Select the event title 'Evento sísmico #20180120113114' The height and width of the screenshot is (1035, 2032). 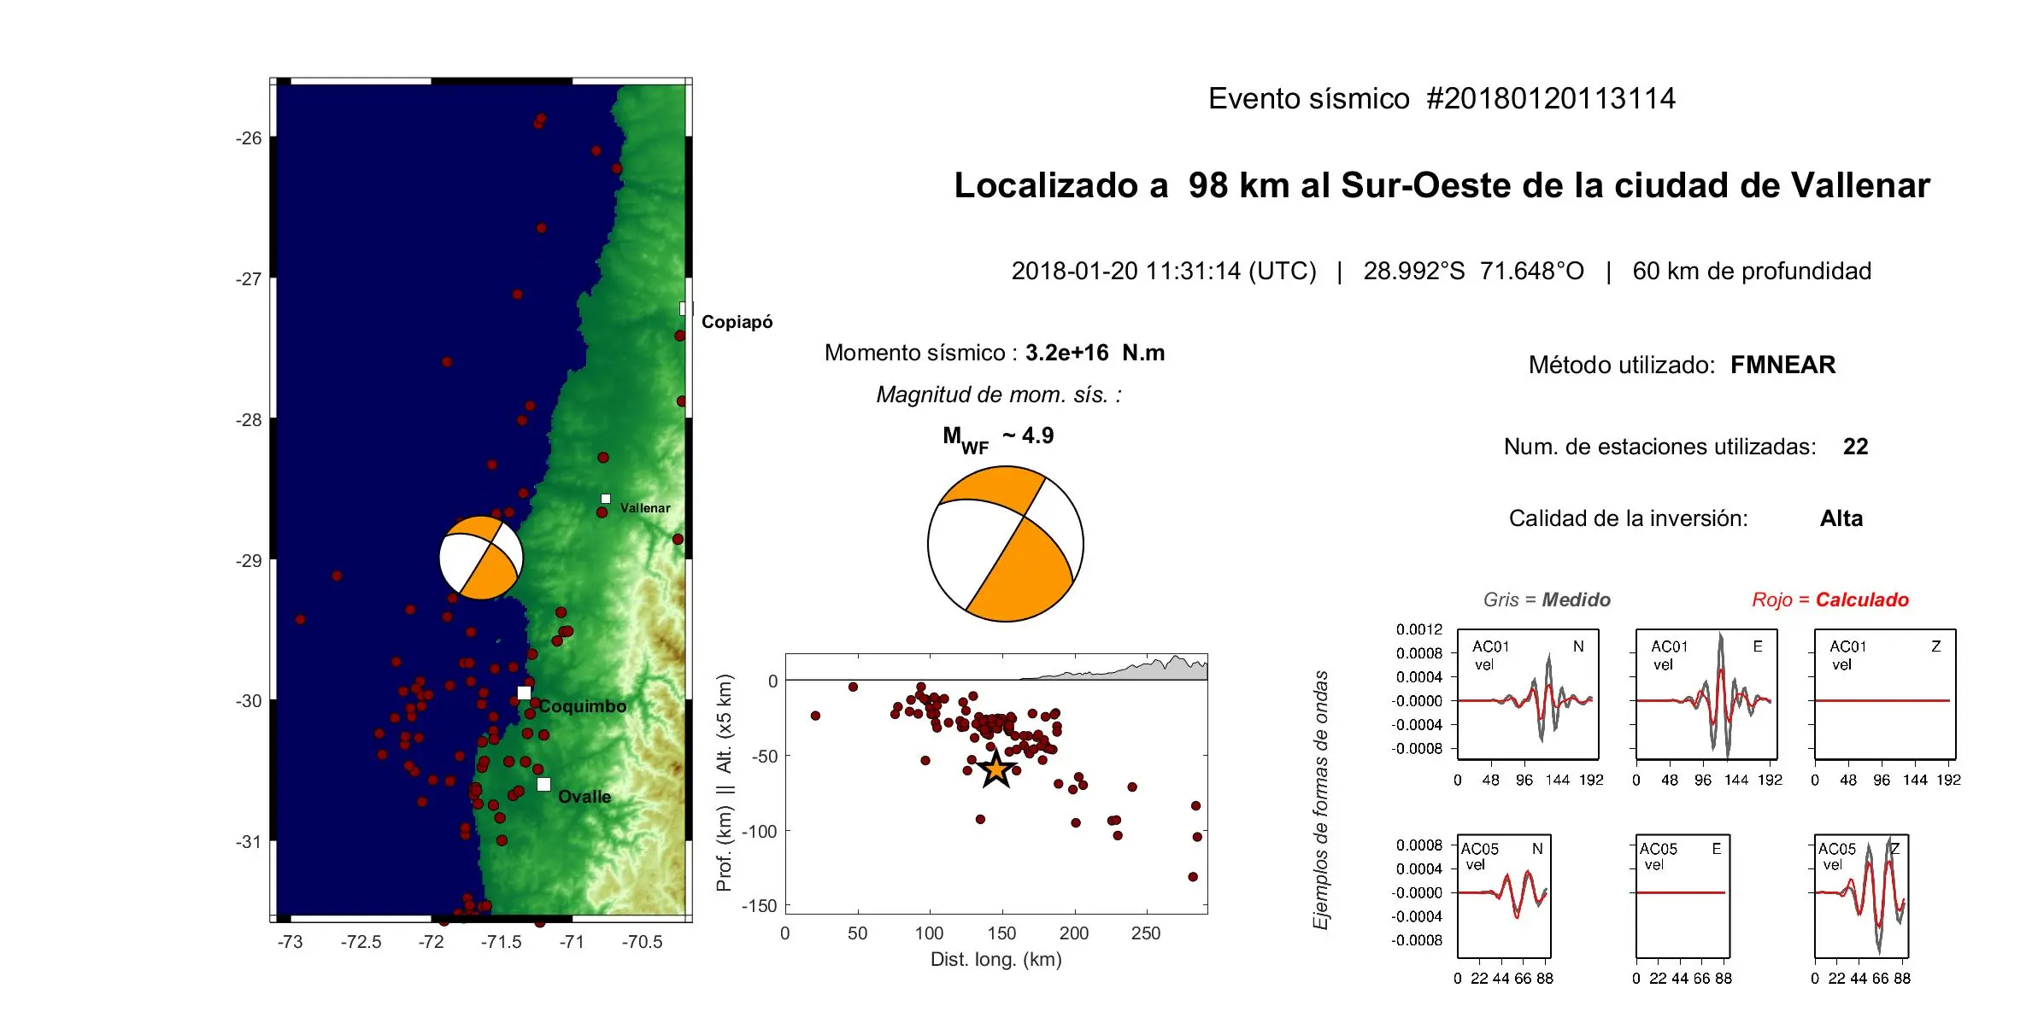[1442, 98]
